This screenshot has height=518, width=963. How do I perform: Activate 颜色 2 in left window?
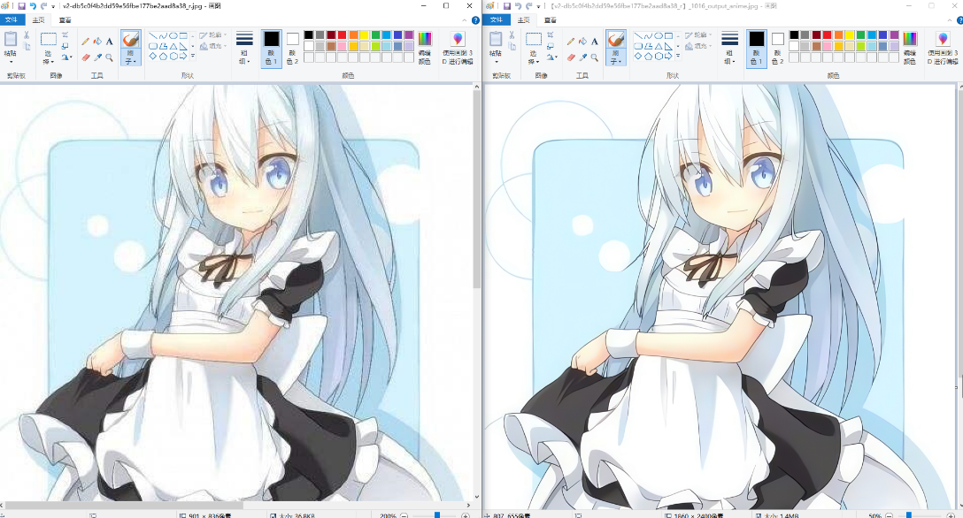click(292, 46)
